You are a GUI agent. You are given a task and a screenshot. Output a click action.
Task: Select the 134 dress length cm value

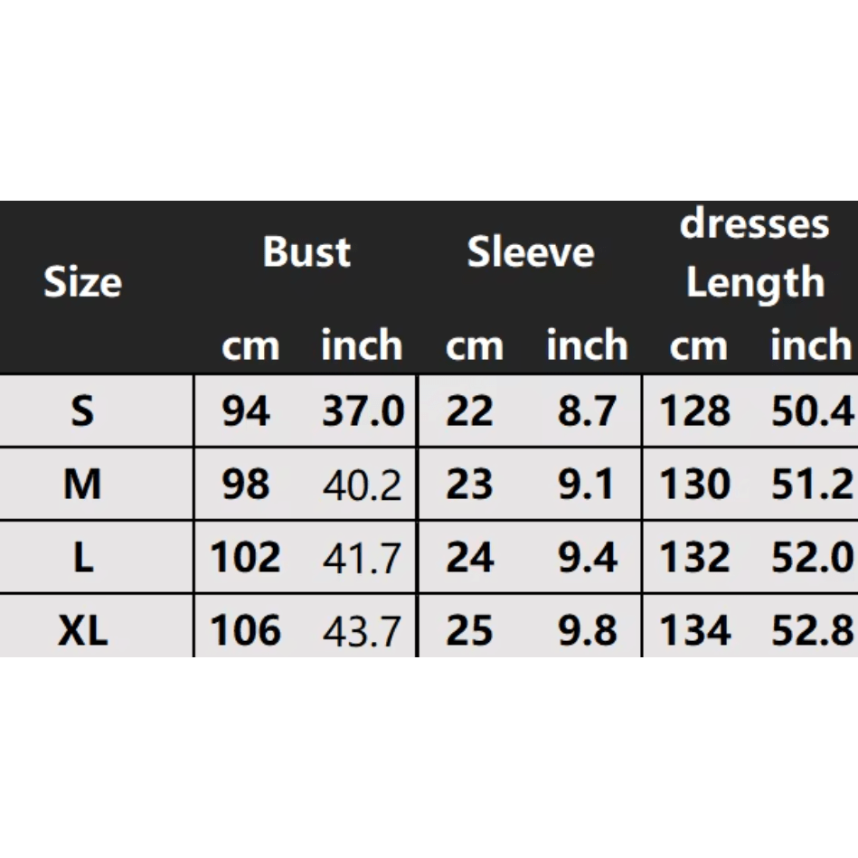click(x=694, y=631)
